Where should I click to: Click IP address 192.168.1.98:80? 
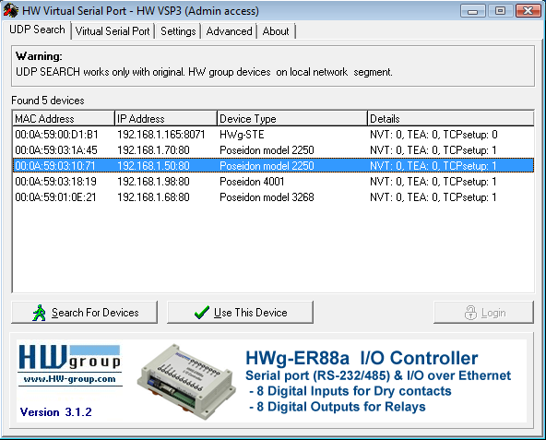(x=153, y=182)
